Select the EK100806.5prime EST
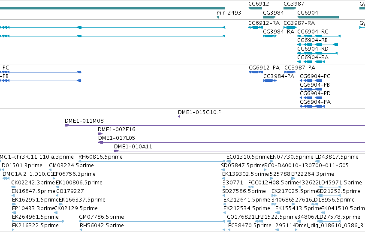The width and height of the screenshot is (365, 232). [79, 183]
